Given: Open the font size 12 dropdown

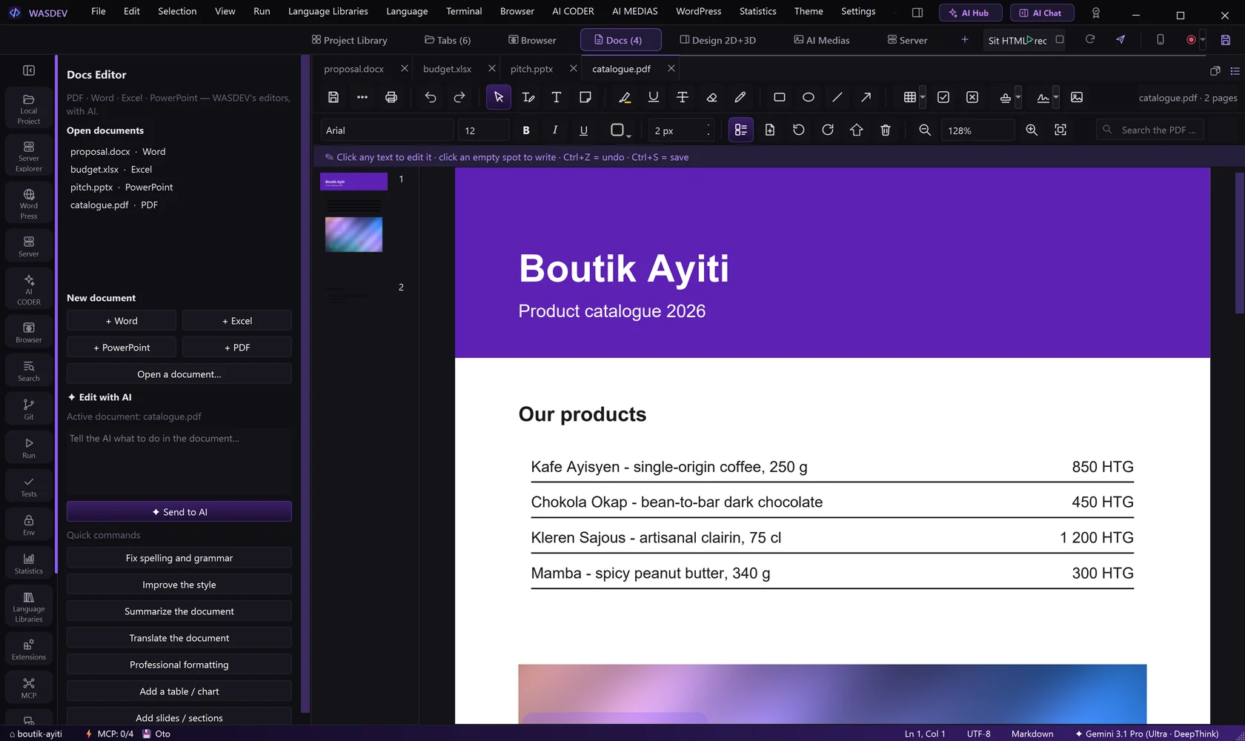Looking at the screenshot, I should pos(483,130).
